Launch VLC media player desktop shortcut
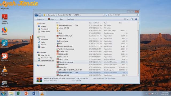 pos(5,71)
